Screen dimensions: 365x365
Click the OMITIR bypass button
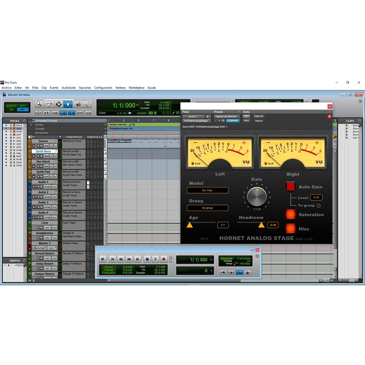(x=259, y=117)
